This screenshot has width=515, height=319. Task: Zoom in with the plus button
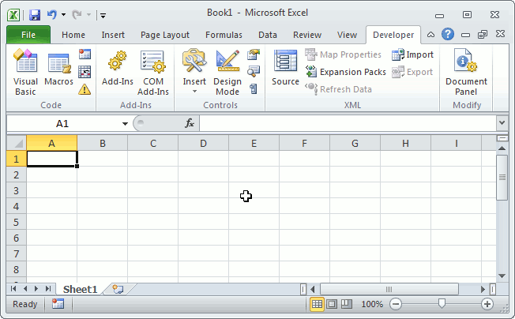(487, 304)
